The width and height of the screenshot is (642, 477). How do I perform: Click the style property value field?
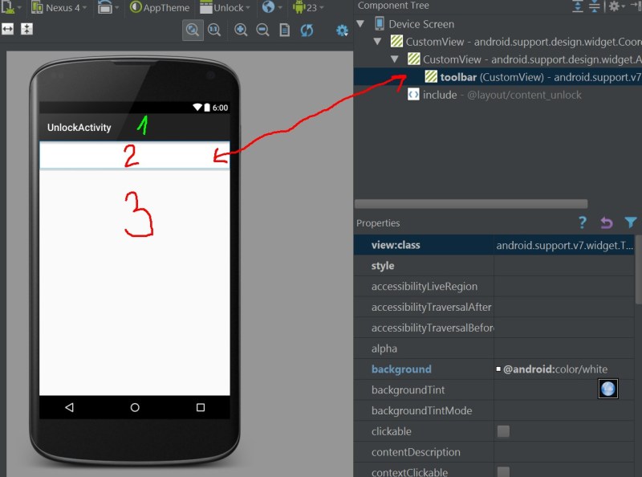[x=564, y=266]
